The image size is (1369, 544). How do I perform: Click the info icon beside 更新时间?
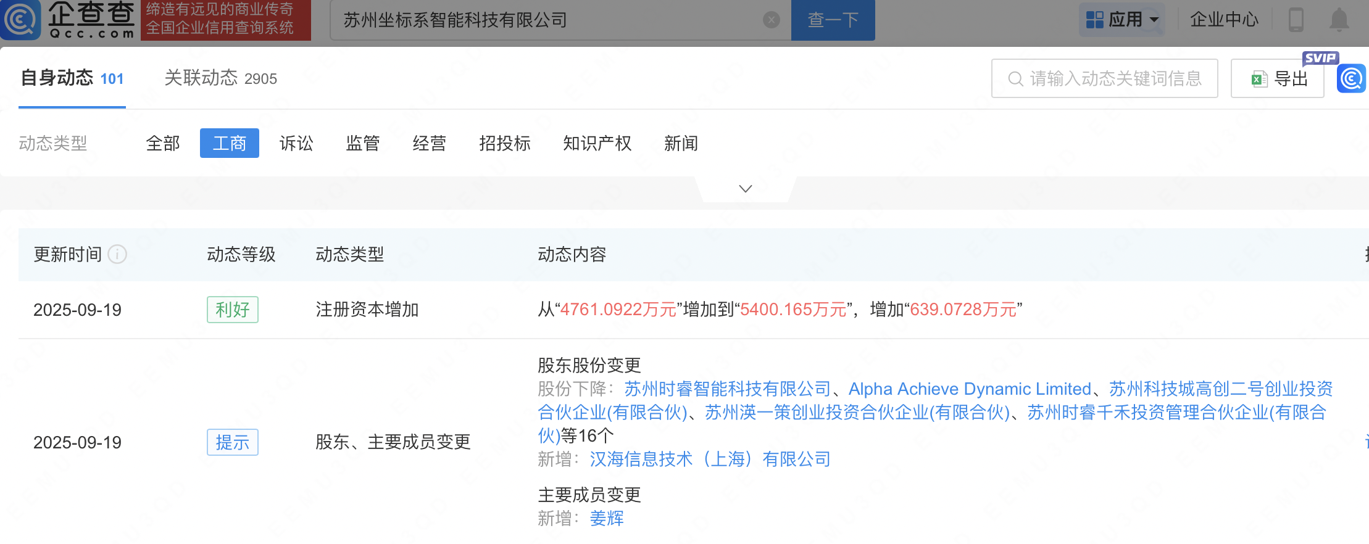[x=117, y=254]
